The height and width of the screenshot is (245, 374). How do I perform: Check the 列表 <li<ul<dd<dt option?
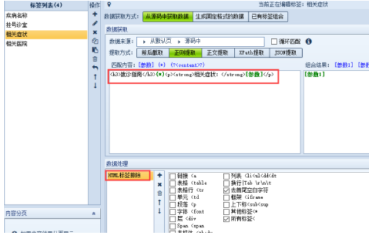226,176
